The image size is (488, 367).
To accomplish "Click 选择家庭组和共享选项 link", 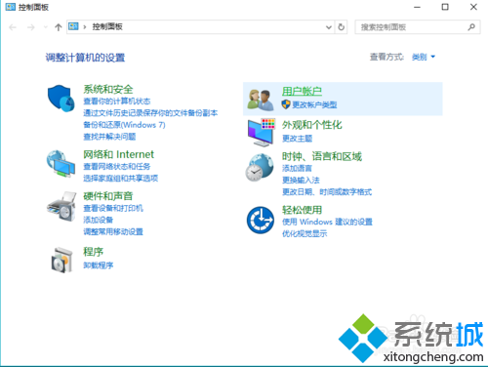I will pyautogui.click(x=120, y=179).
